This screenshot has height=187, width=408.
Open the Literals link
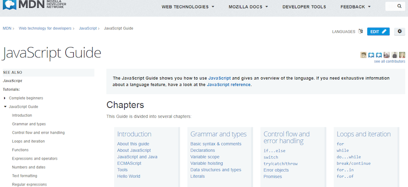(198, 176)
